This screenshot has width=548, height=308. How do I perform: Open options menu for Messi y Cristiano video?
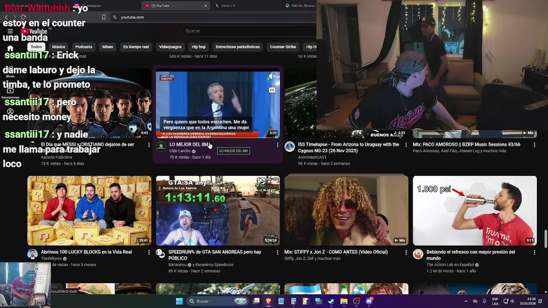149,145
